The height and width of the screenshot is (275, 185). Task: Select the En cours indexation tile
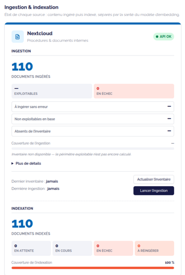tap(72, 248)
